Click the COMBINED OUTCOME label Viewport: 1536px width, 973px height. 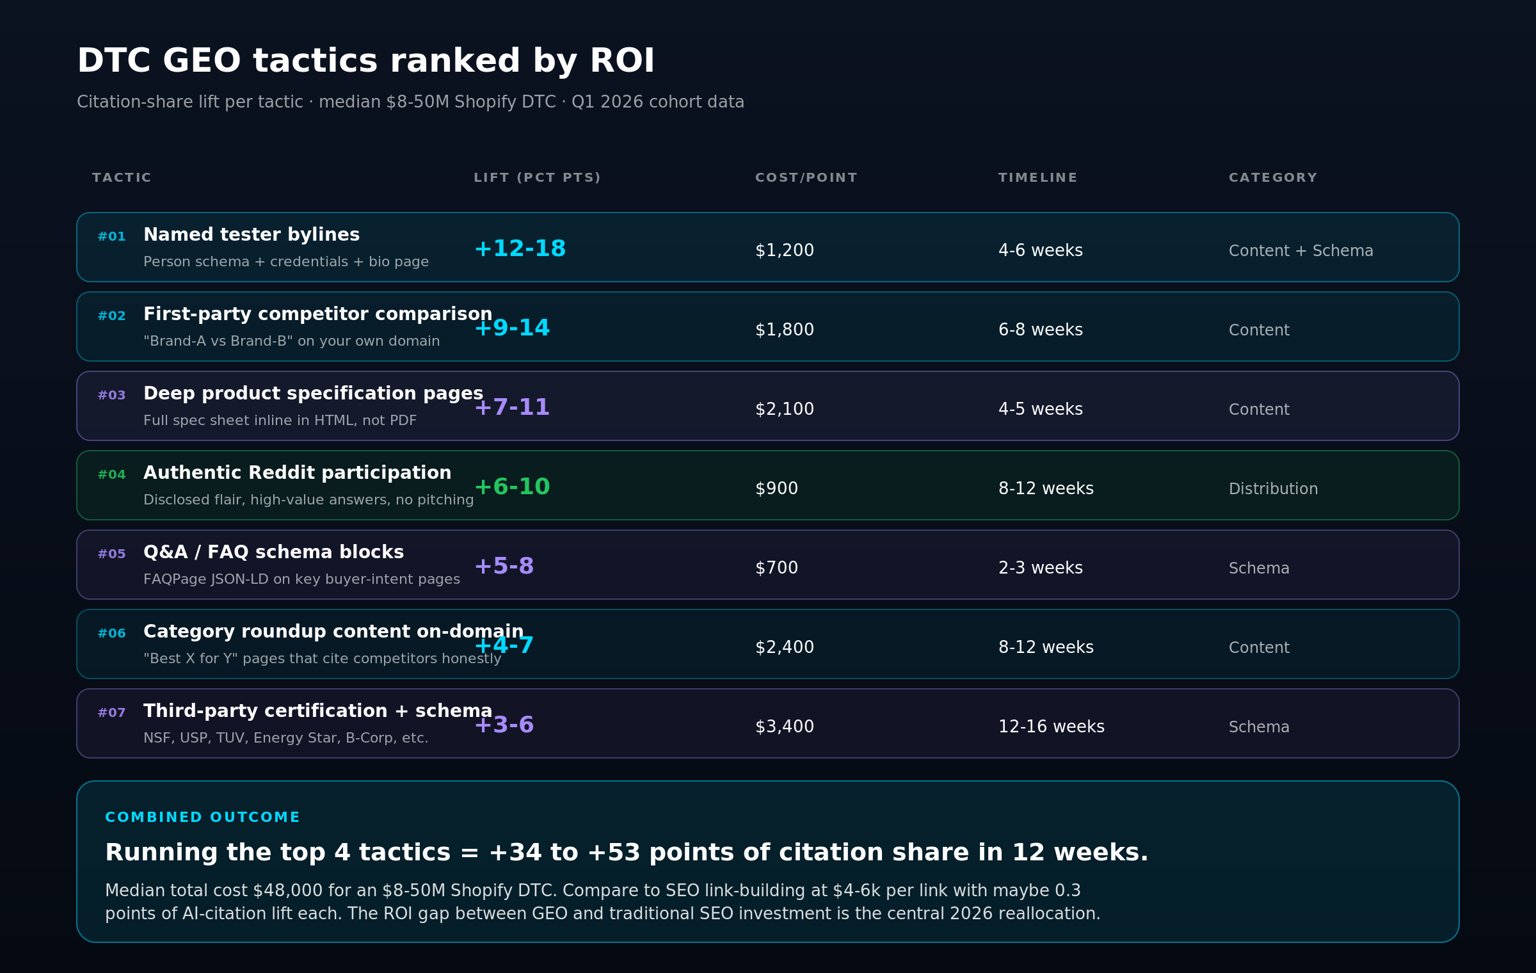(x=202, y=817)
